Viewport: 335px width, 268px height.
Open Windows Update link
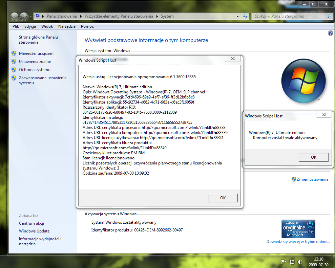(34, 231)
